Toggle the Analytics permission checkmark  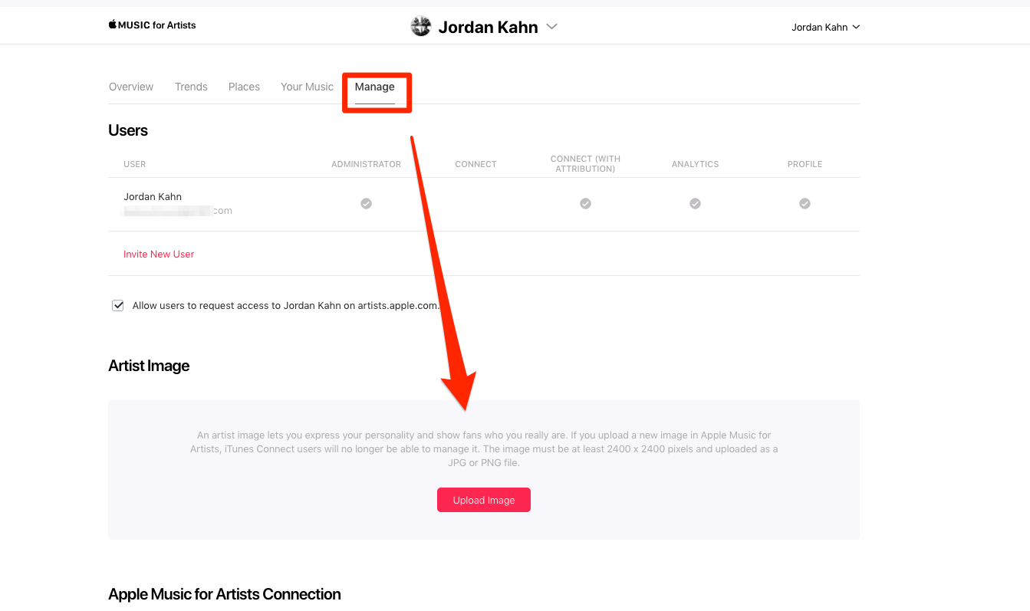pos(695,203)
